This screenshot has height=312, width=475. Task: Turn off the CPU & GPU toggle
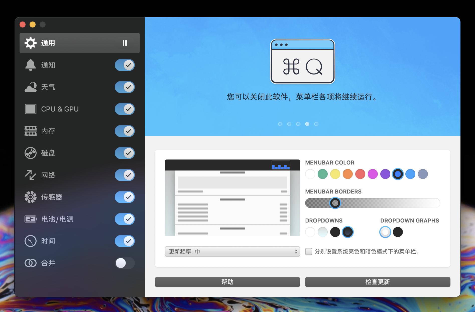coord(125,109)
